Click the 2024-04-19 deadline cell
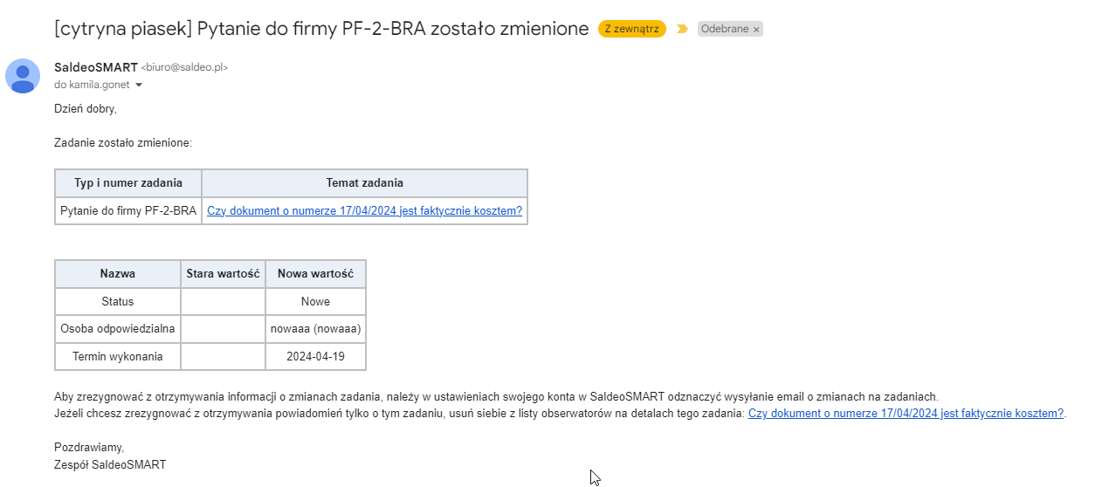This screenshot has height=487, width=1109. point(315,356)
